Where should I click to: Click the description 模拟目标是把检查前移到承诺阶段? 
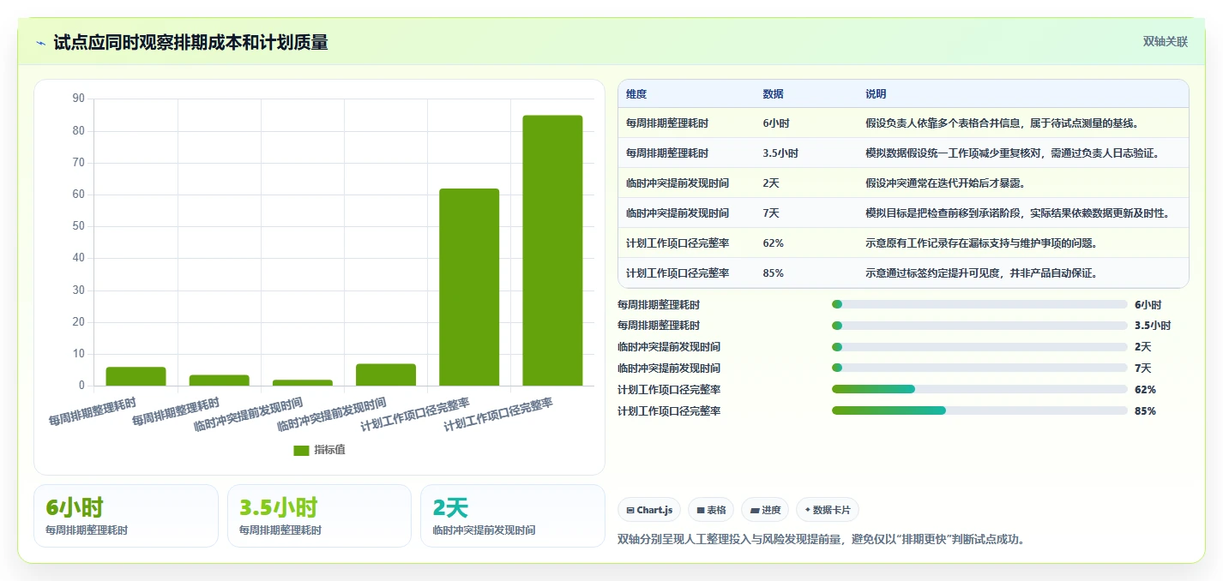(1017, 213)
